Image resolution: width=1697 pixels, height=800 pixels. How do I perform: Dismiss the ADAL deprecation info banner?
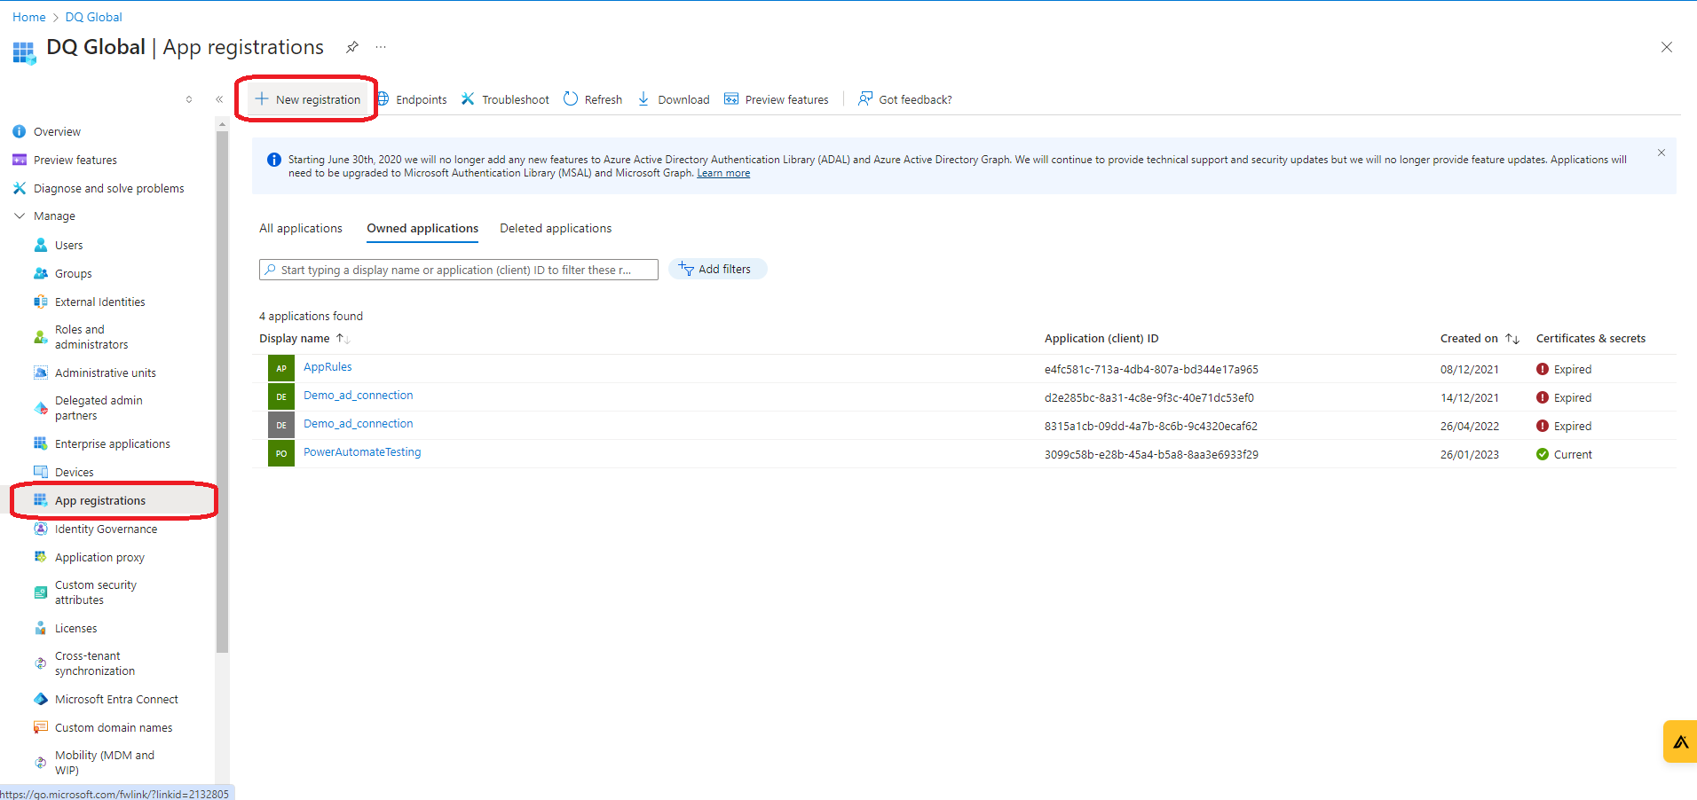coord(1661,153)
